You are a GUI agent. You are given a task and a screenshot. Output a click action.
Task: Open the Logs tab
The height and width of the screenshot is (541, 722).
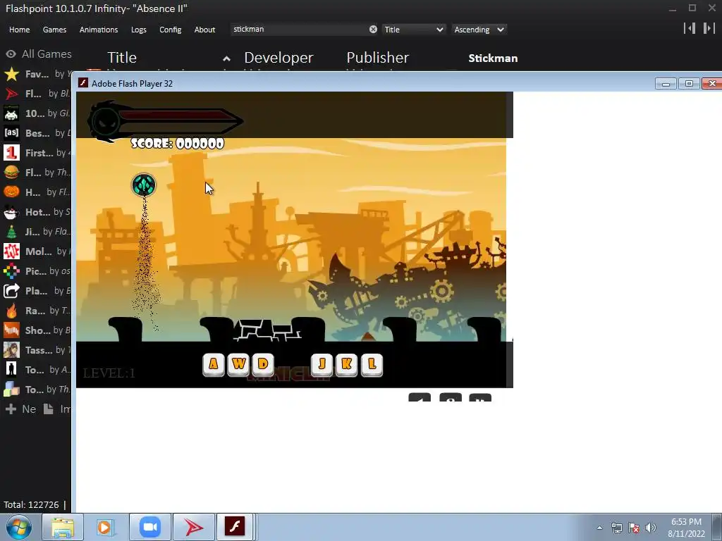139,30
